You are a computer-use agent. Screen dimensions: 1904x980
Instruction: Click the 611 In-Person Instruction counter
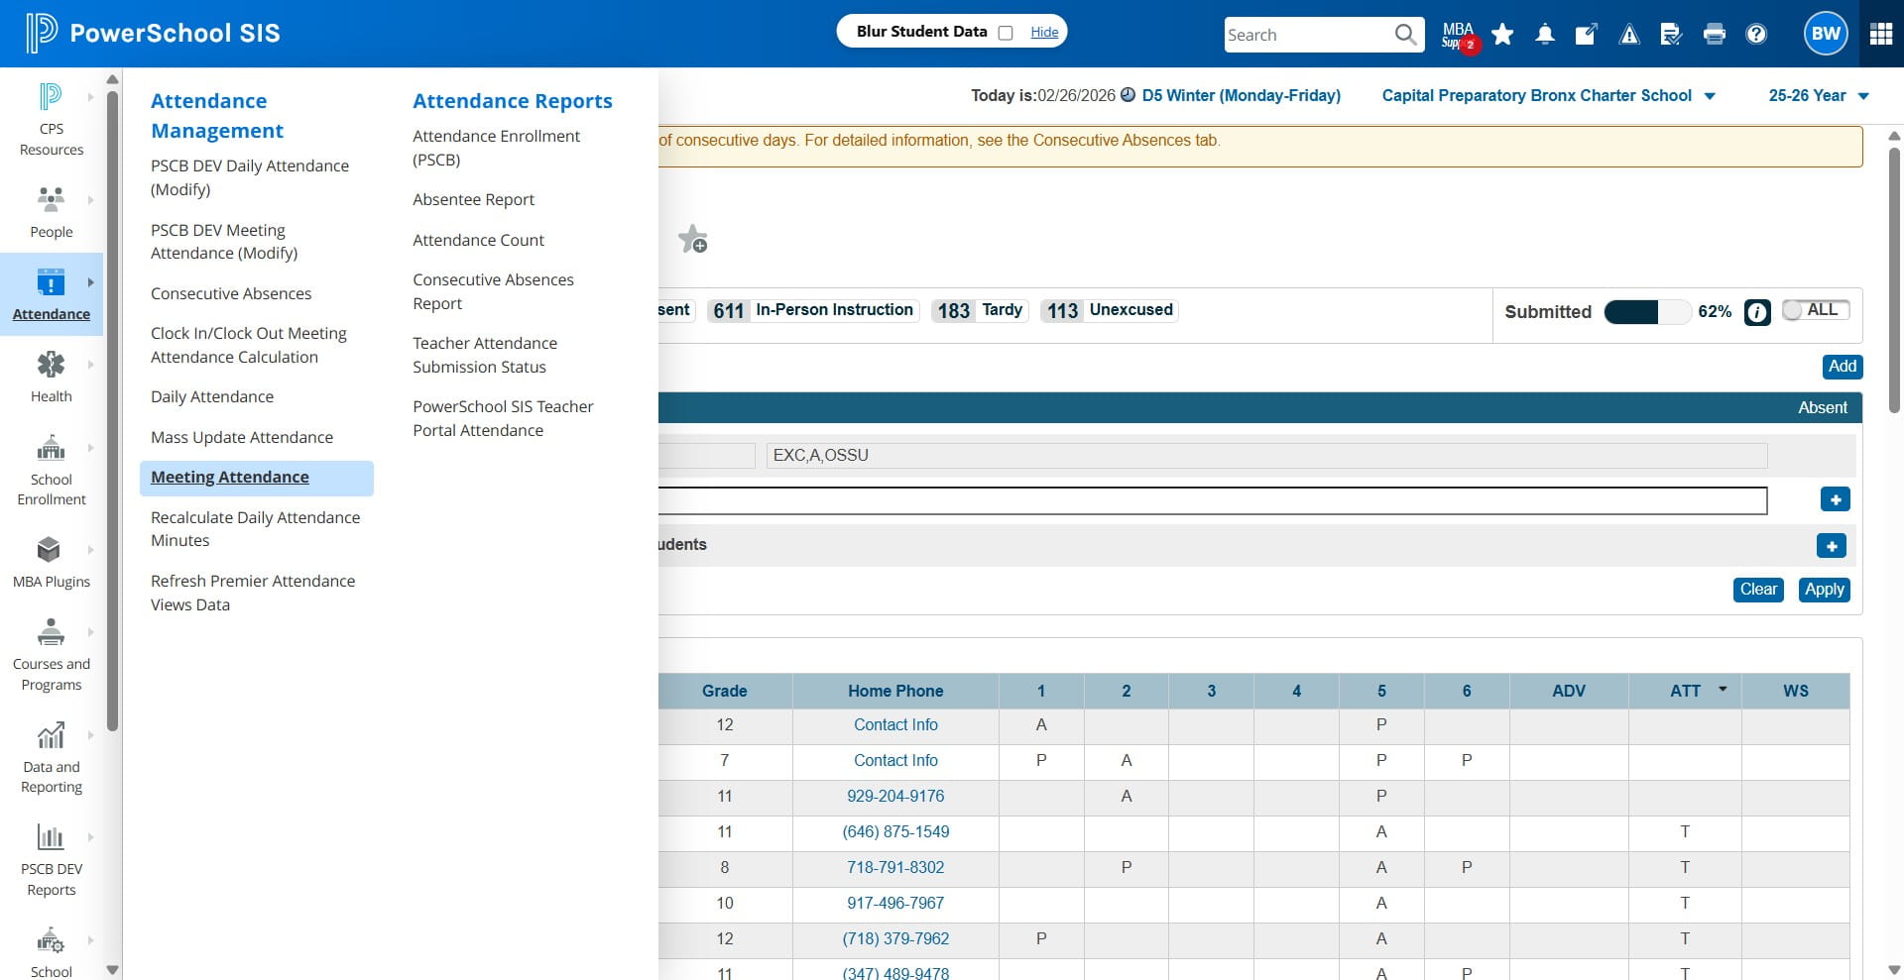tap(813, 311)
